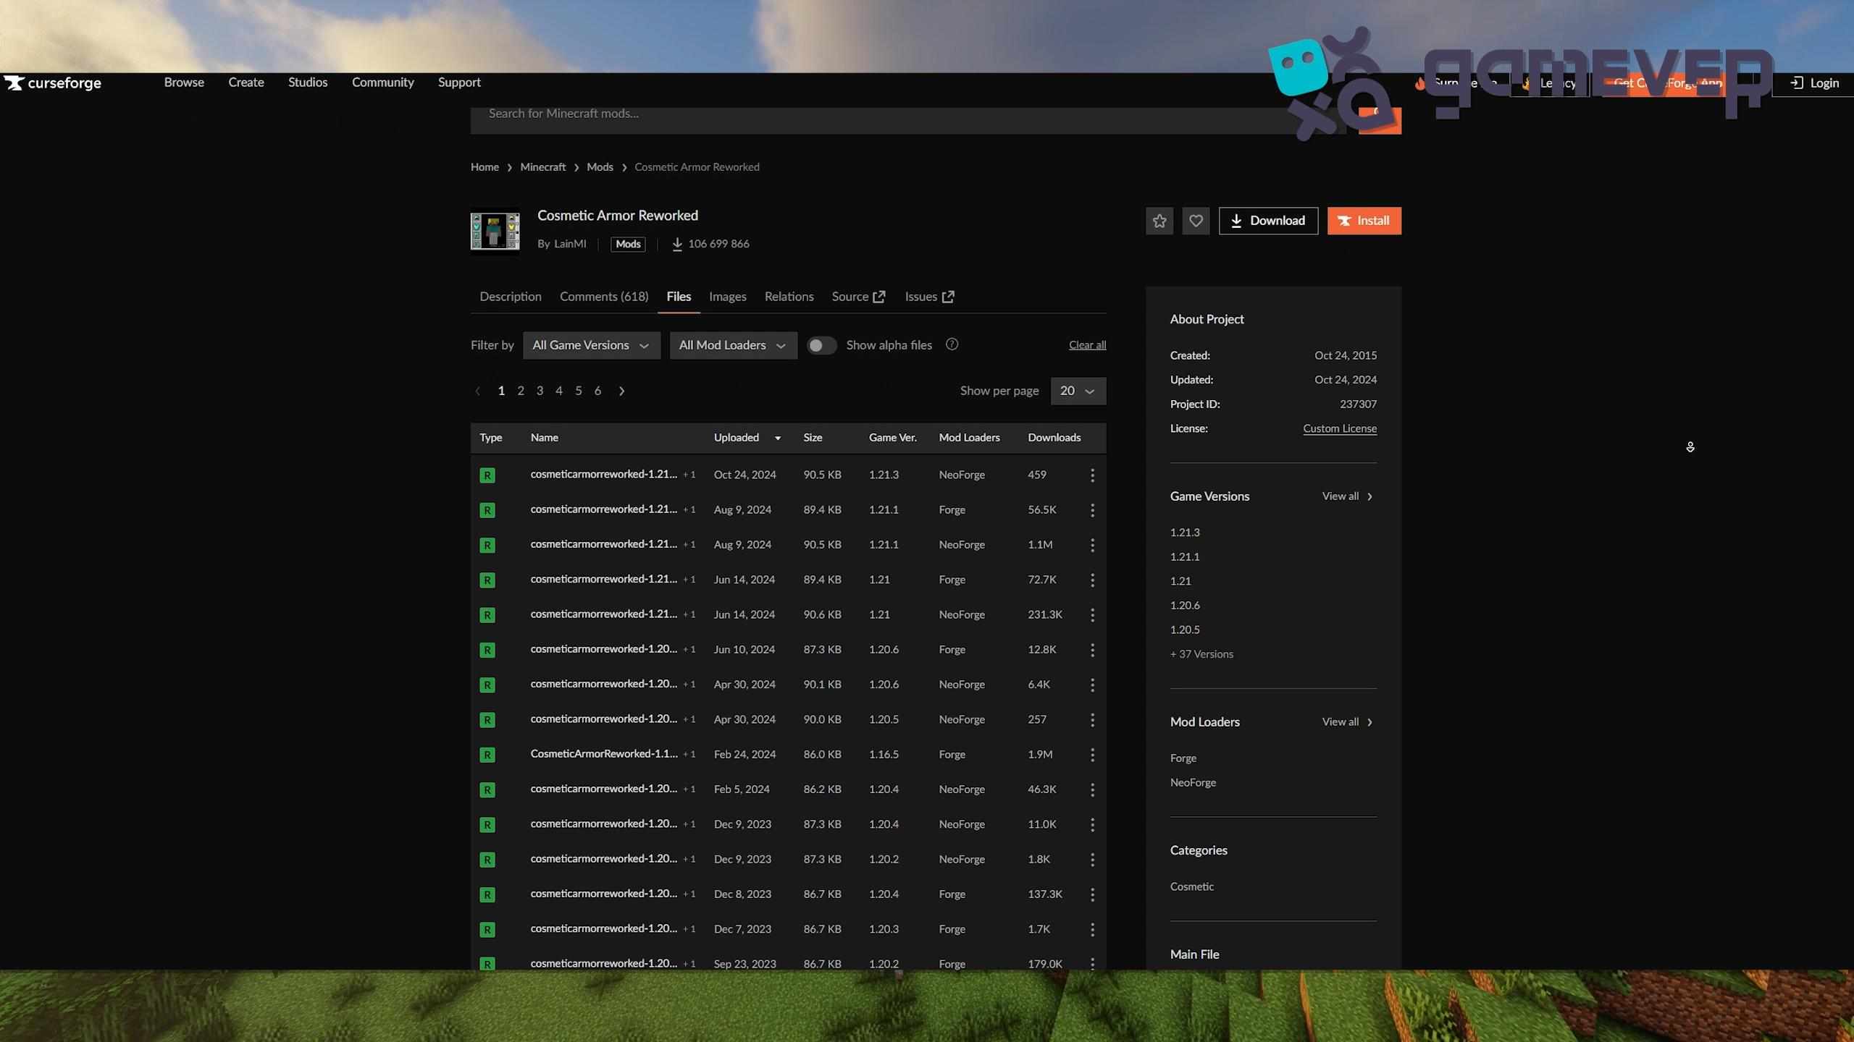Viewport: 1854px width, 1042px height.
Task: Click the CurseForge logo in the navigation bar
Action: tap(52, 82)
